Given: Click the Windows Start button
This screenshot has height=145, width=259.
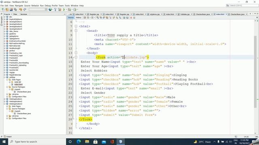Looking at the screenshot, I should click(4, 141).
